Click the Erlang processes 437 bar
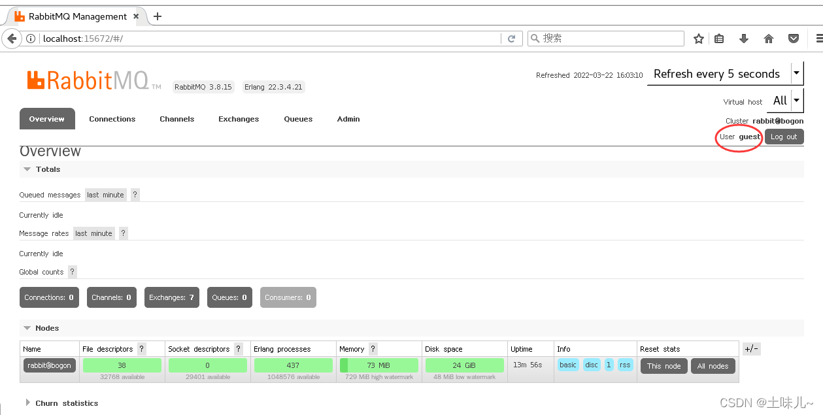Image resolution: width=823 pixels, height=415 pixels. pyautogui.click(x=294, y=365)
